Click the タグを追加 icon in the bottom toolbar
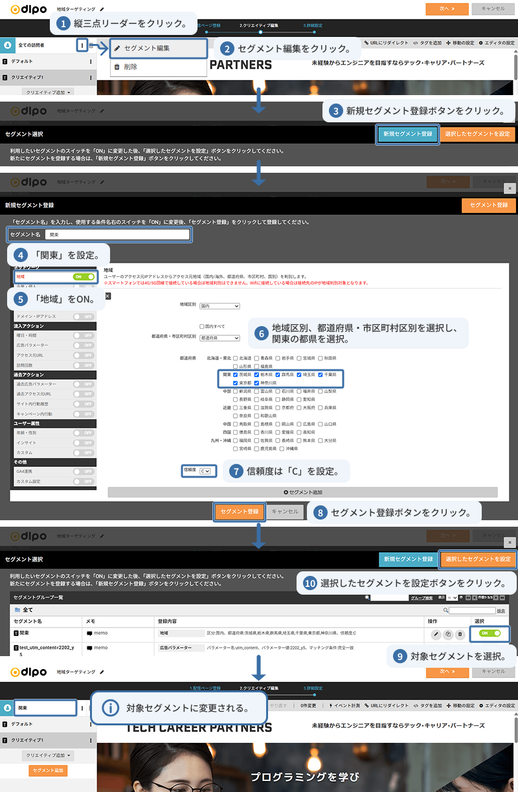518x792 pixels. (x=416, y=705)
